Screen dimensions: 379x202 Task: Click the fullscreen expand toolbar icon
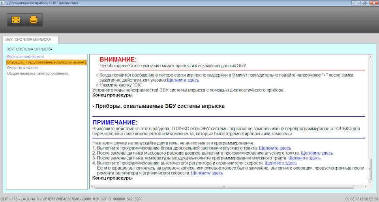click(x=16, y=19)
